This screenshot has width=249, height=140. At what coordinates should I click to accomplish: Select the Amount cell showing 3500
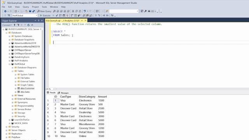101,136
